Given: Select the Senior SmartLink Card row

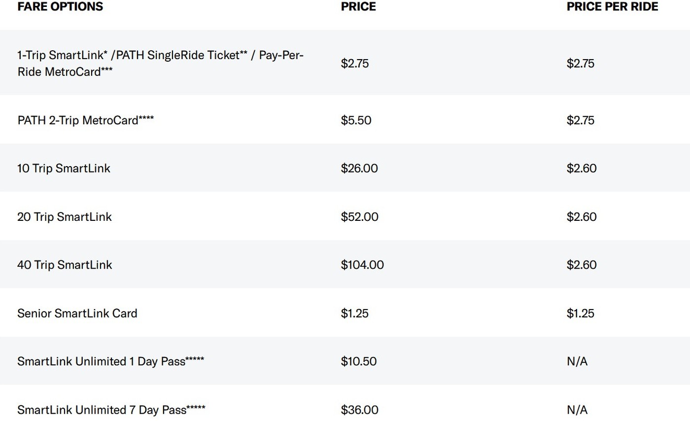Looking at the screenshot, I should tap(345, 313).
